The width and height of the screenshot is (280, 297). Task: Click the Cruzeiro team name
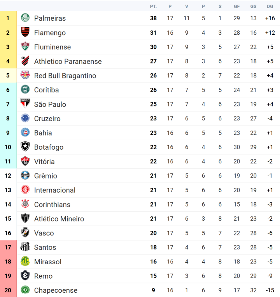47,118
